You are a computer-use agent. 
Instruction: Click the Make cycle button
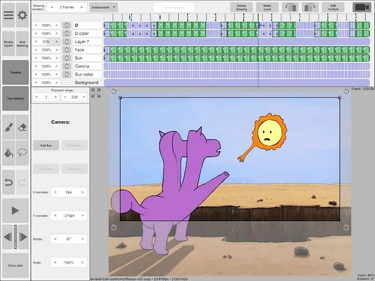point(267,7)
